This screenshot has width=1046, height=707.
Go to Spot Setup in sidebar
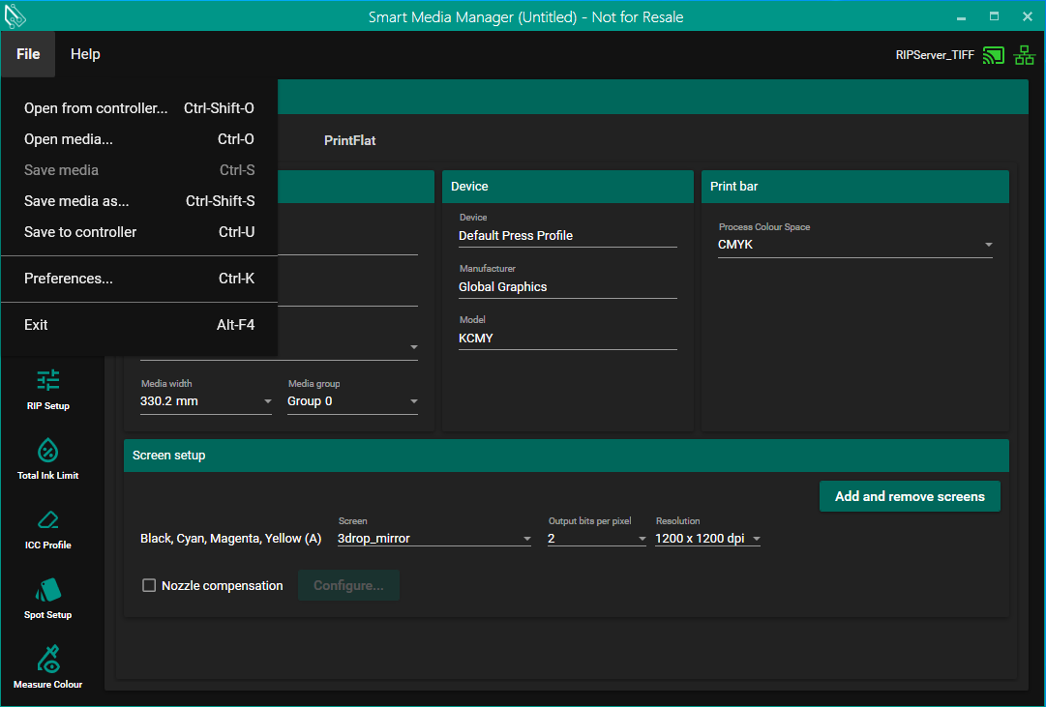48,598
